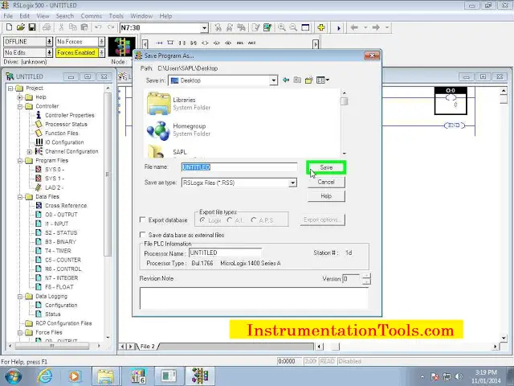Enable the Export database checkbox
The image size is (514, 386).
coord(143,220)
